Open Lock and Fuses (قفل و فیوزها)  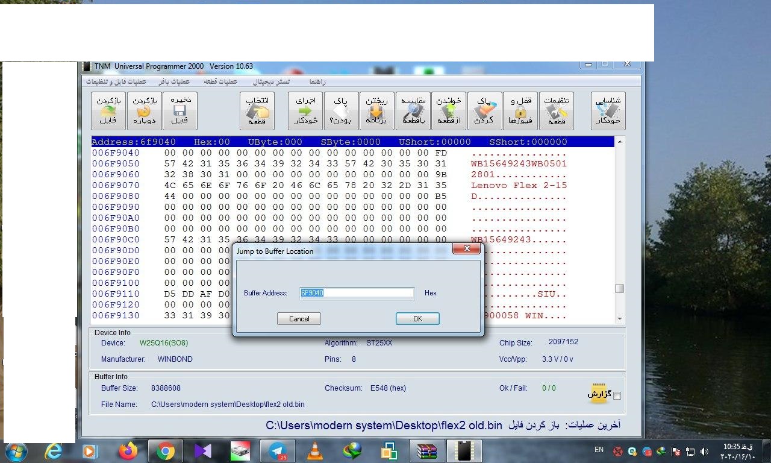(x=520, y=111)
